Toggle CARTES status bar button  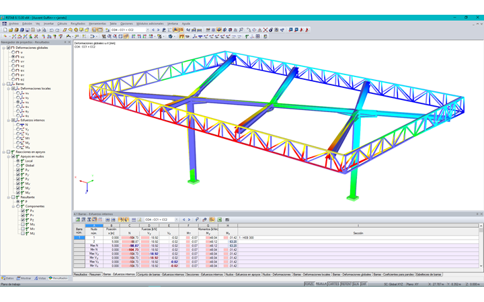coord(333,284)
